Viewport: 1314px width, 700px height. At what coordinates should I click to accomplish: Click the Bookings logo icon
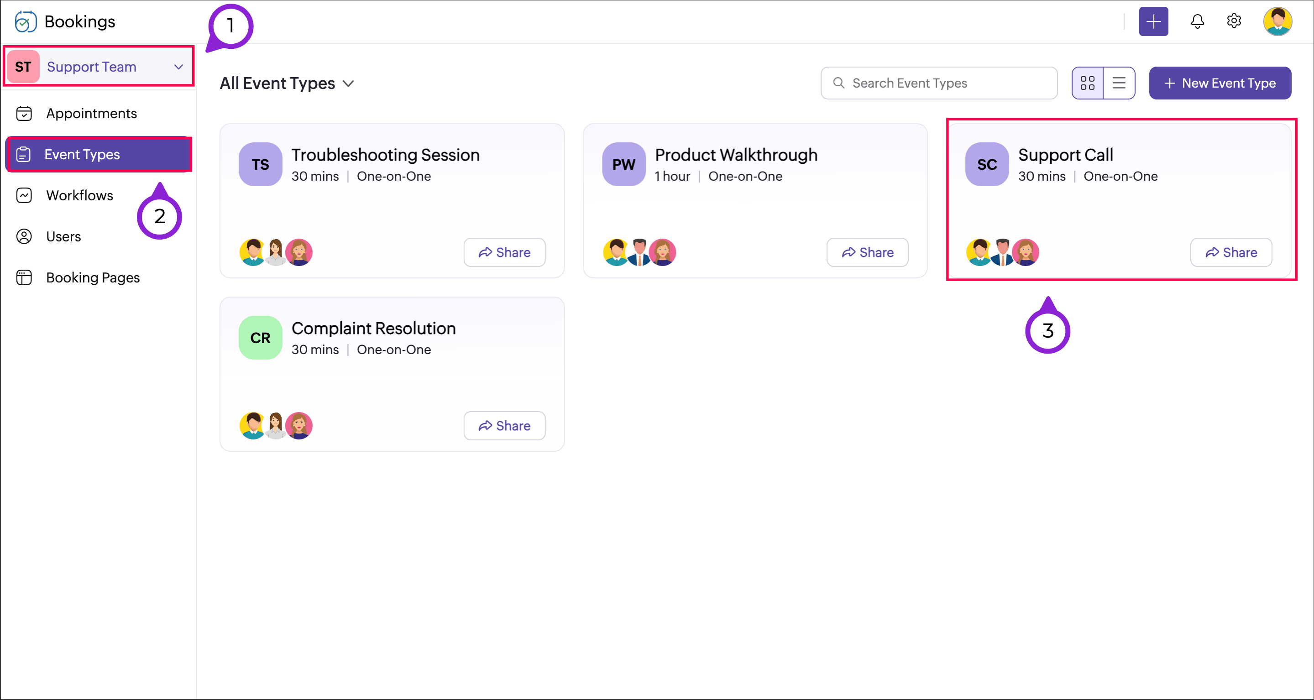pyautogui.click(x=26, y=21)
